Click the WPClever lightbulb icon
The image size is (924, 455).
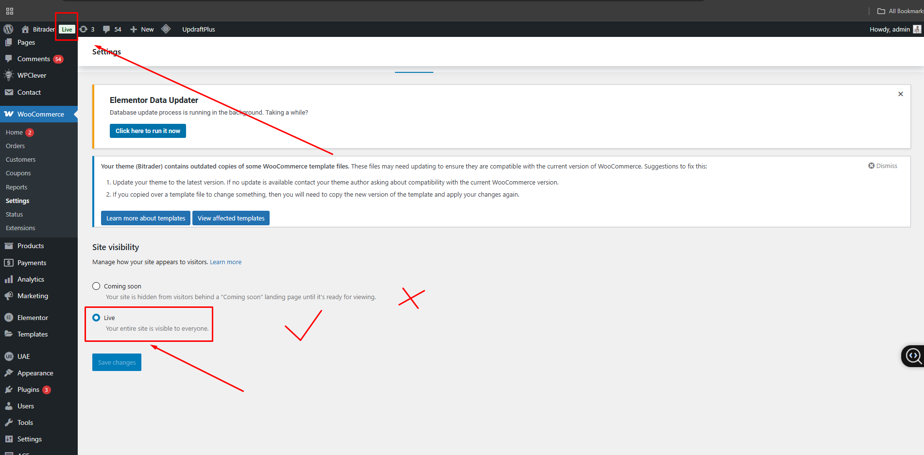click(x=8, y=75)
